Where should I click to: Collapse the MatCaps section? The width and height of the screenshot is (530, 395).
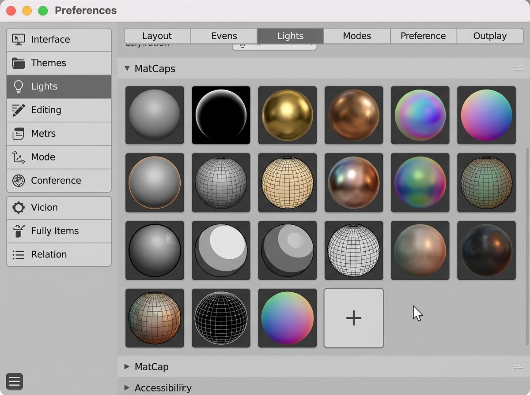coord(127,68)
